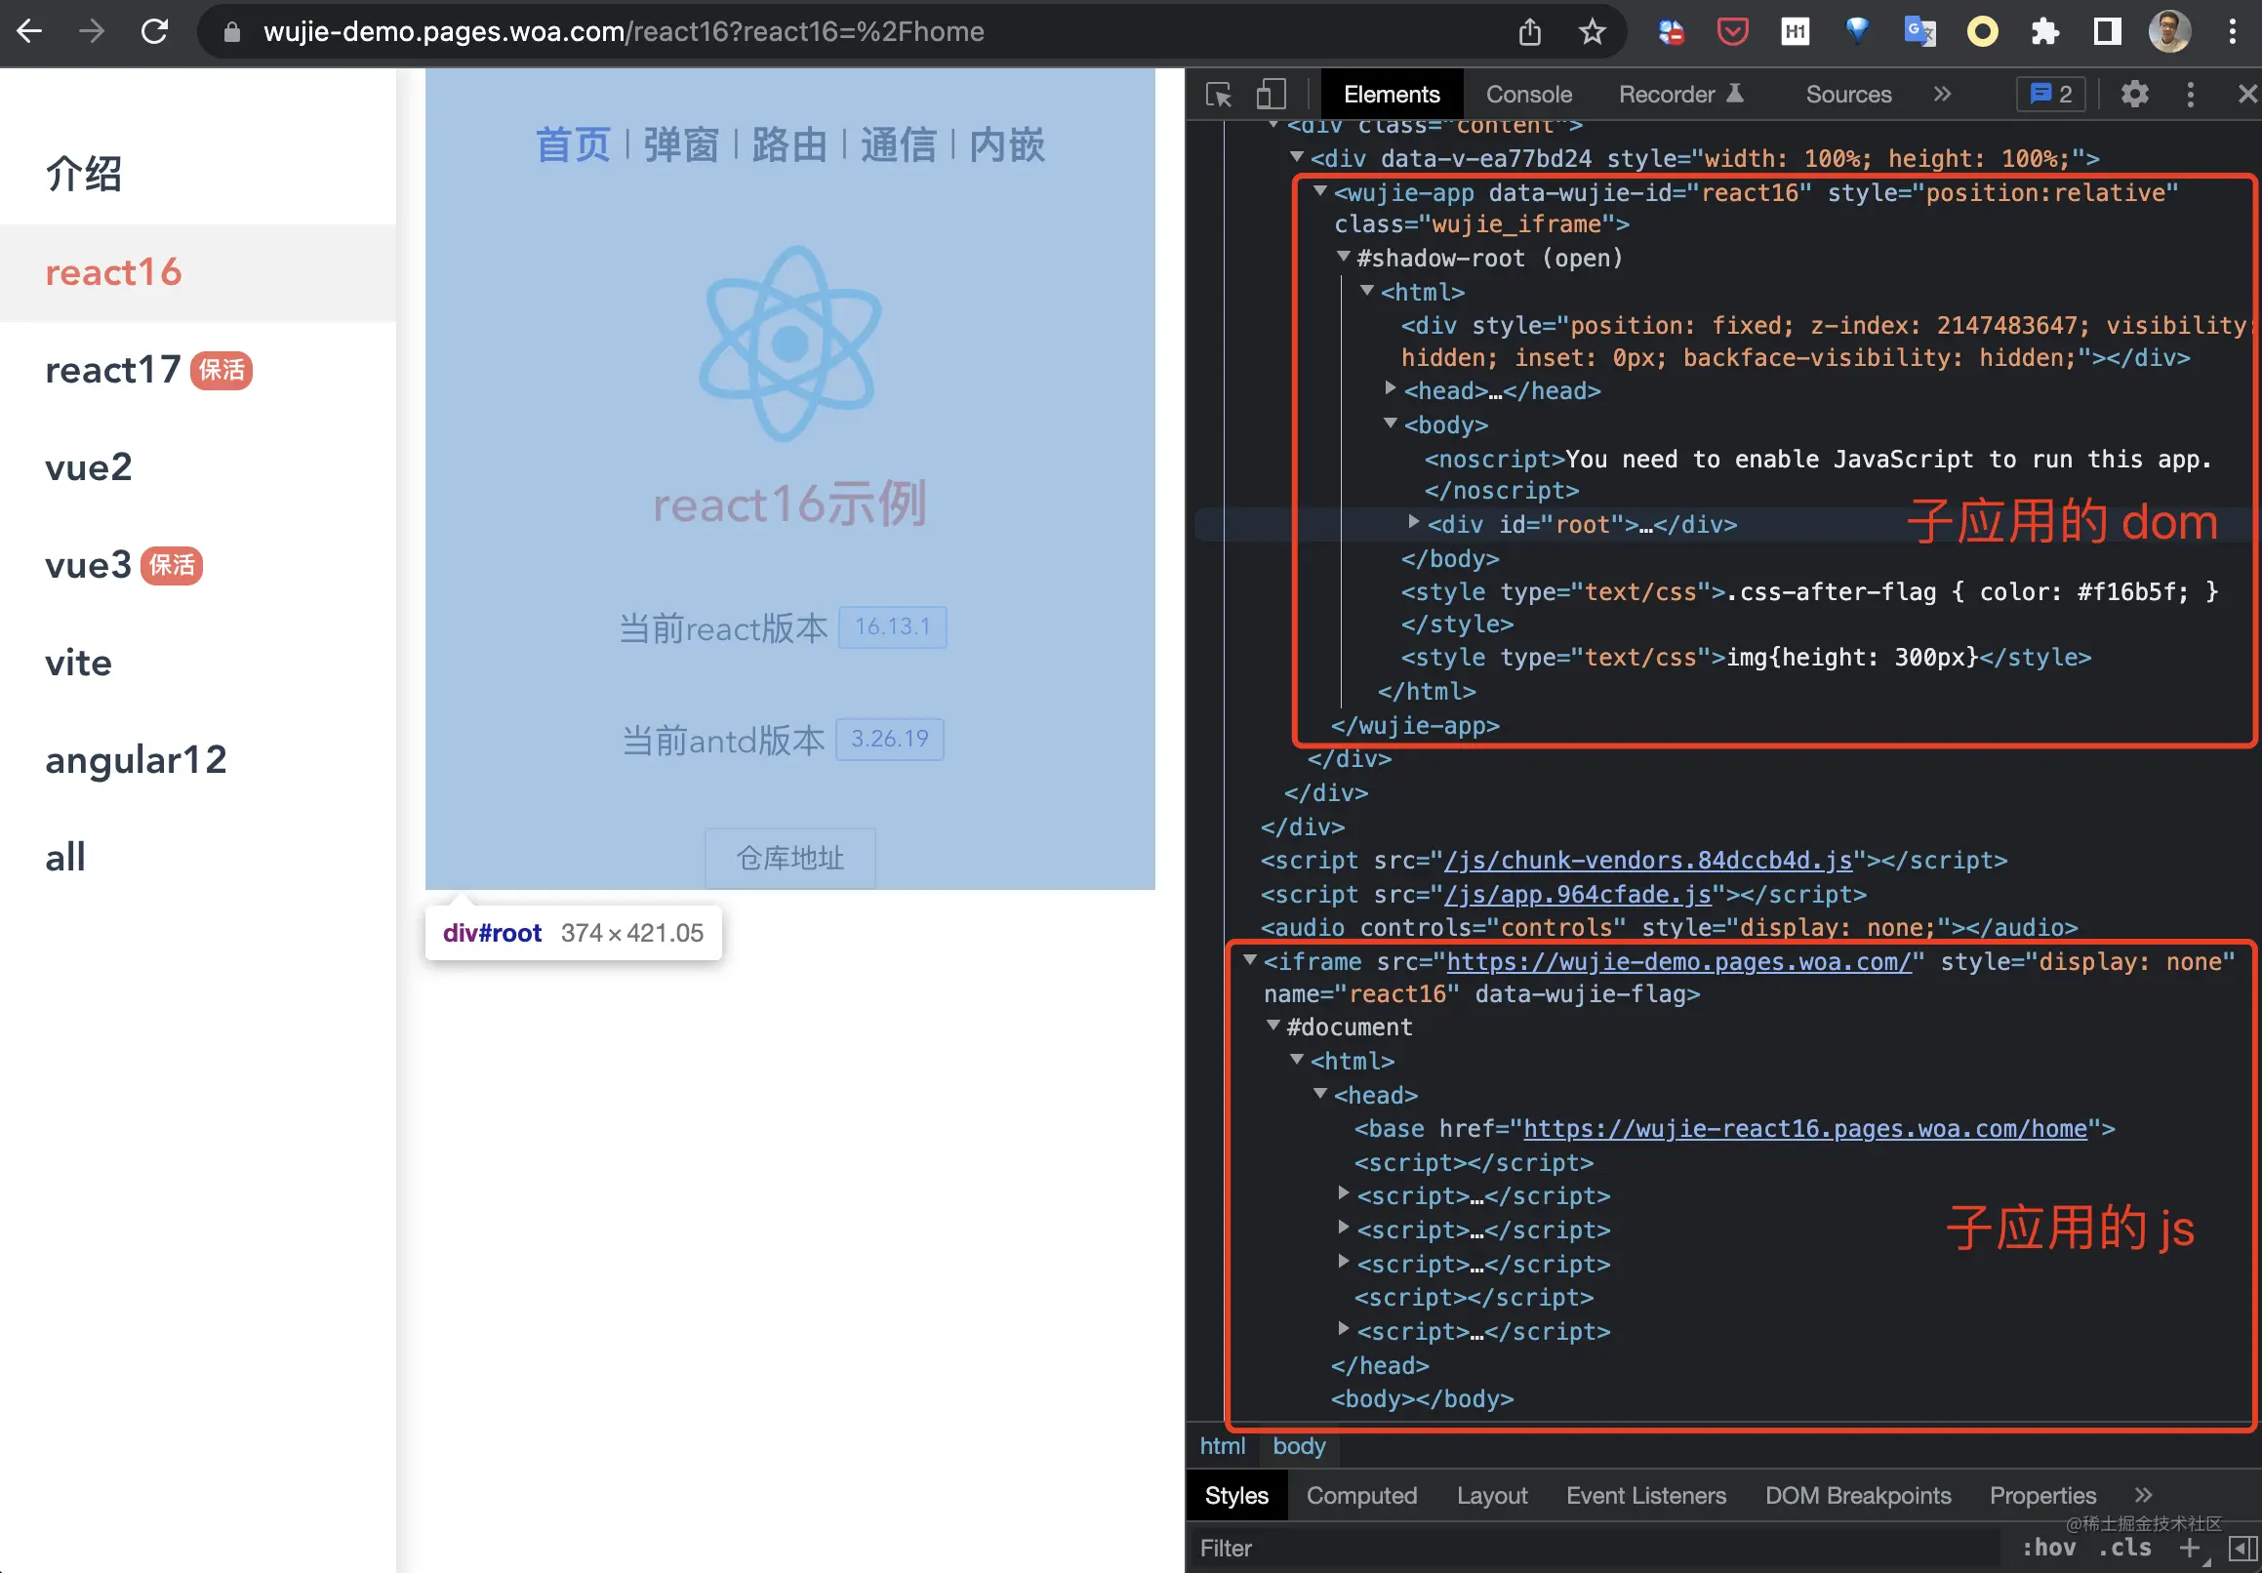Open the browser extensions puzzle icon
This screenshot has width=2262, height=1573.
click(x=2045, y=31)
